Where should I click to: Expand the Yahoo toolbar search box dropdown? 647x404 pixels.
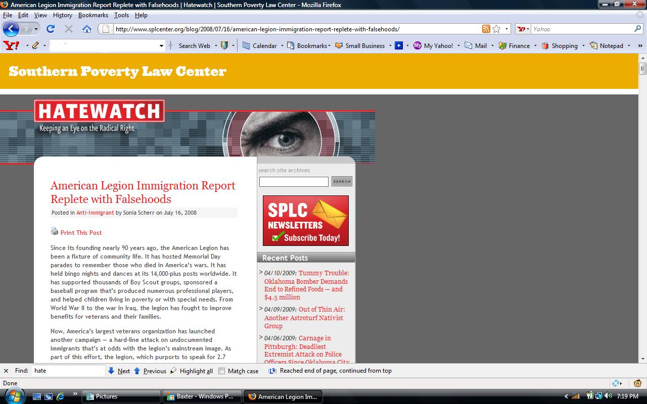point(161,45)
